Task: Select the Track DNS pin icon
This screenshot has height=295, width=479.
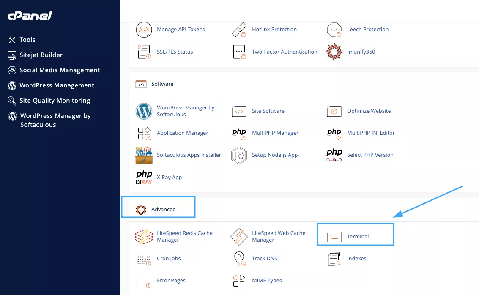Action: pyautogui.click(x=239, y=259)
